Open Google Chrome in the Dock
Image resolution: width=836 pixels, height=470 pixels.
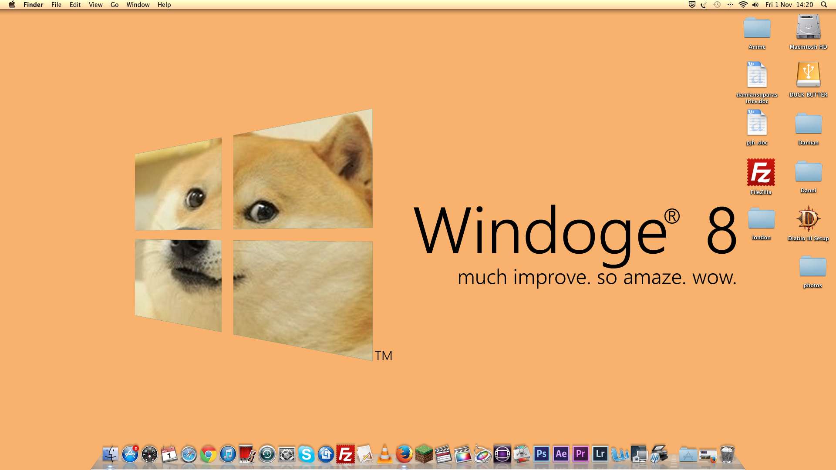click(208, 455)
